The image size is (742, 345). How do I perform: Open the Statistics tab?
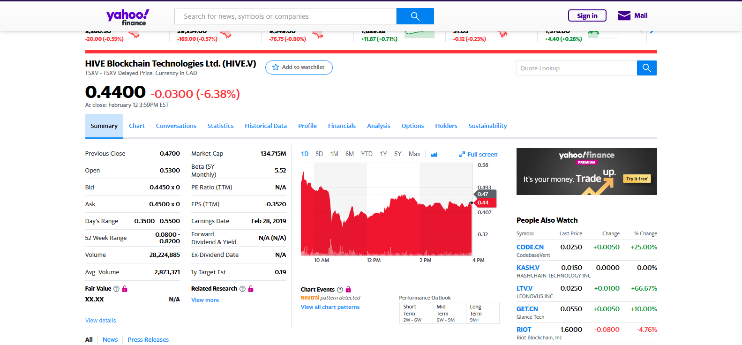click(220, 126)
